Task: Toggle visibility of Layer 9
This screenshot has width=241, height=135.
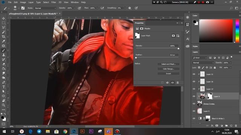Action: [194, 111]
